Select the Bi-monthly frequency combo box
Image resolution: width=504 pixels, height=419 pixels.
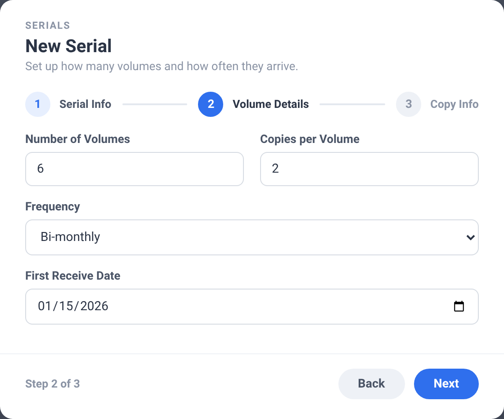point(252,237)
